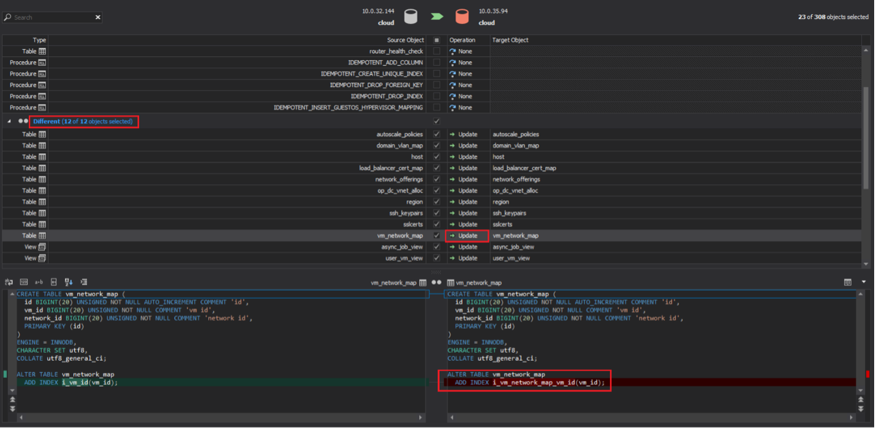Check the IDEMPOTENT_DROP_FOREIGN_KEY checkbox
Viewport: 876px width, 430px height.
point(436,85)
